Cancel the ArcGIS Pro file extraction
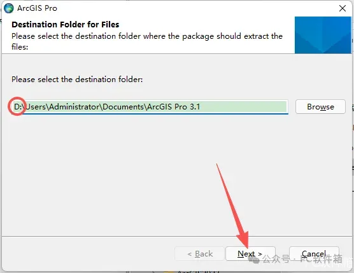 point(314,254)
